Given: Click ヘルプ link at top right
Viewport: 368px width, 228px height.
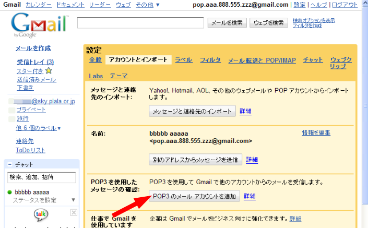Looking at the screenshot, I should 319,5.
